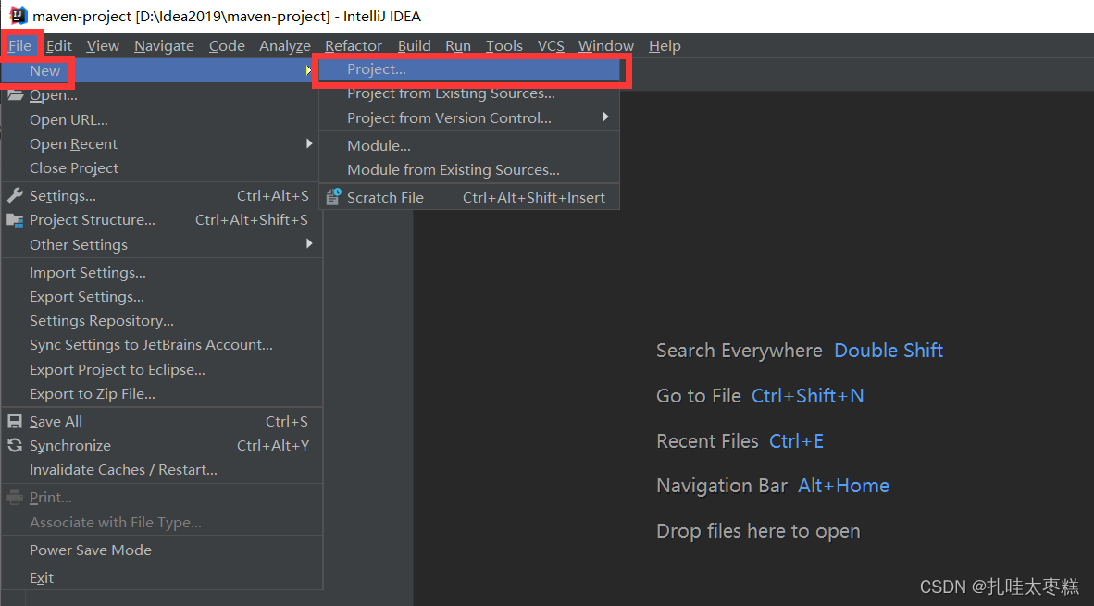1094x606 pixels.
Task: Click Exit in File menu
Action: (162, 577)
